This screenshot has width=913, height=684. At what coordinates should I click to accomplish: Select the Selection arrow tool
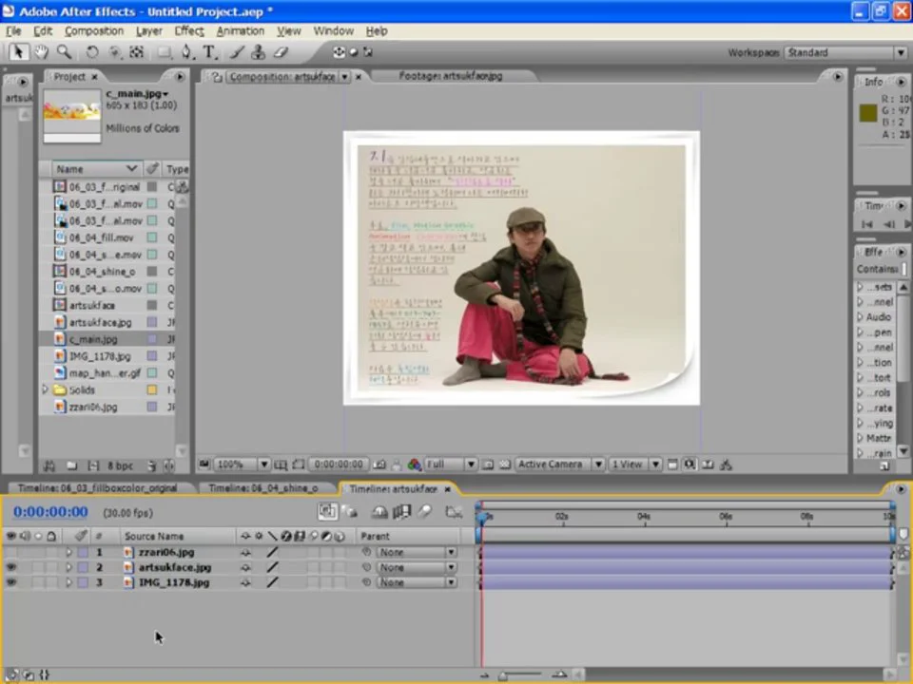(x=17, y=52)
